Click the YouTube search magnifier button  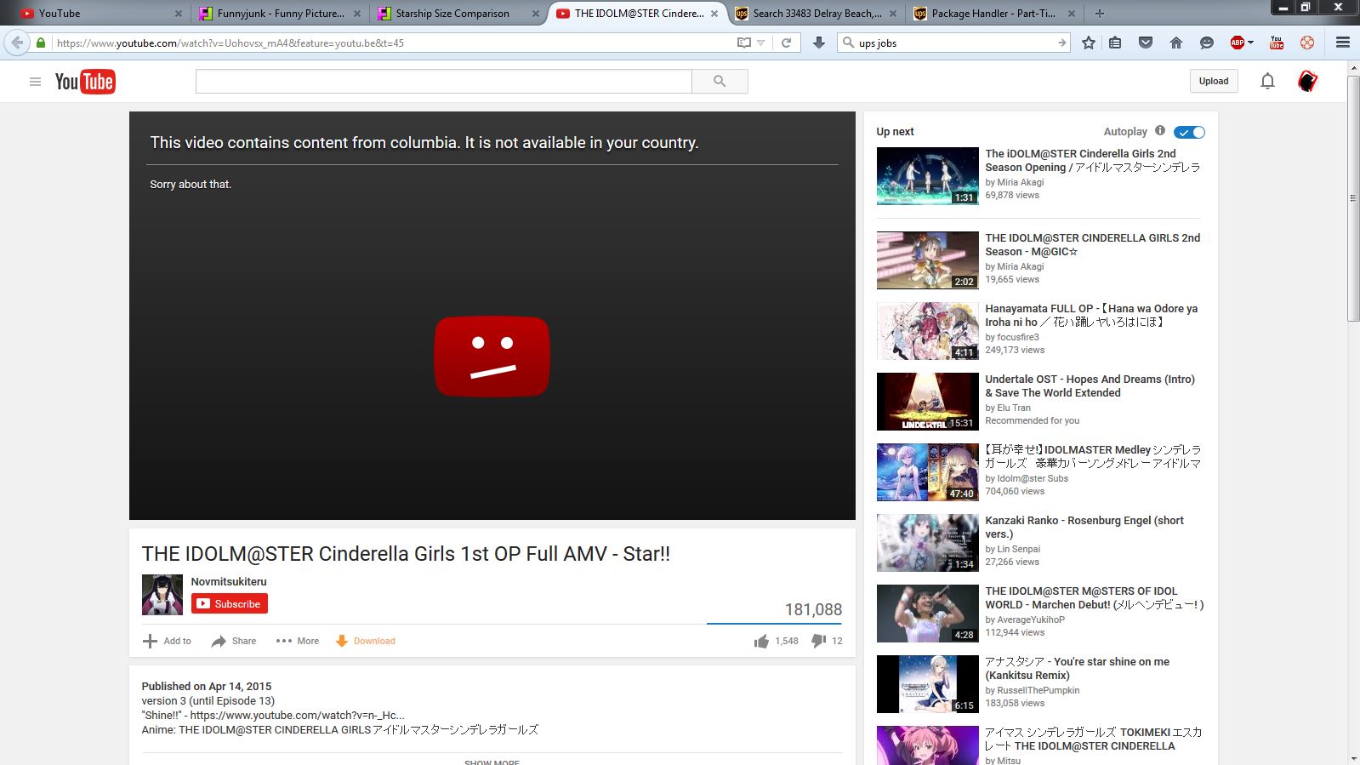coord(720,81)
